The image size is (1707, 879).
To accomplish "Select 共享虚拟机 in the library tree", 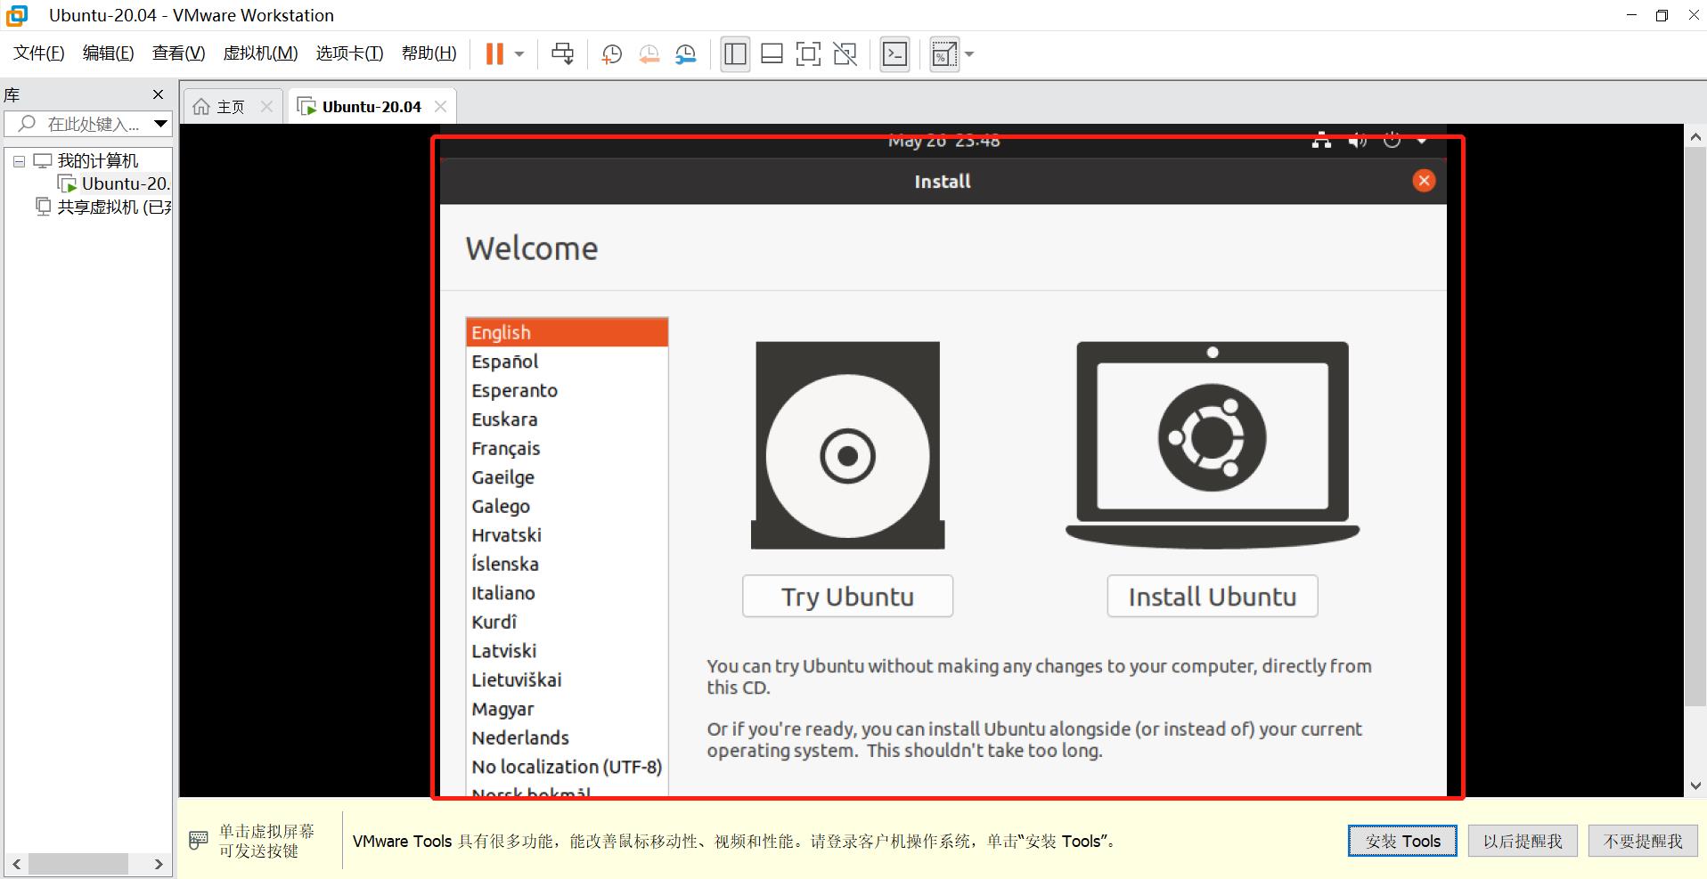I will 114,207.
